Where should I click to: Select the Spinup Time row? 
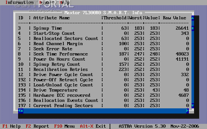(x=103, y=28)
